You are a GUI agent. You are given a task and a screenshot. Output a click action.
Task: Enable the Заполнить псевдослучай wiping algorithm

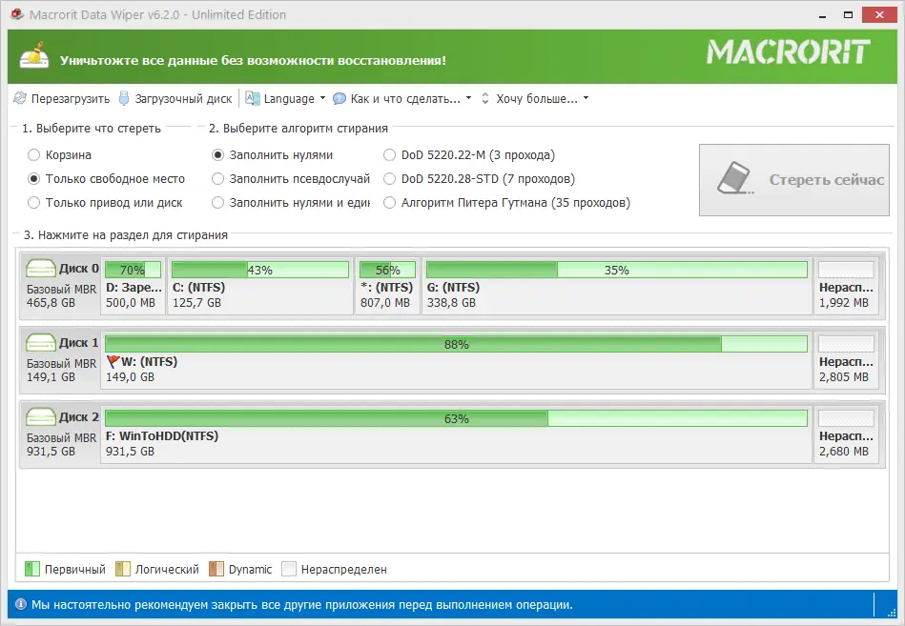[217, 179]
